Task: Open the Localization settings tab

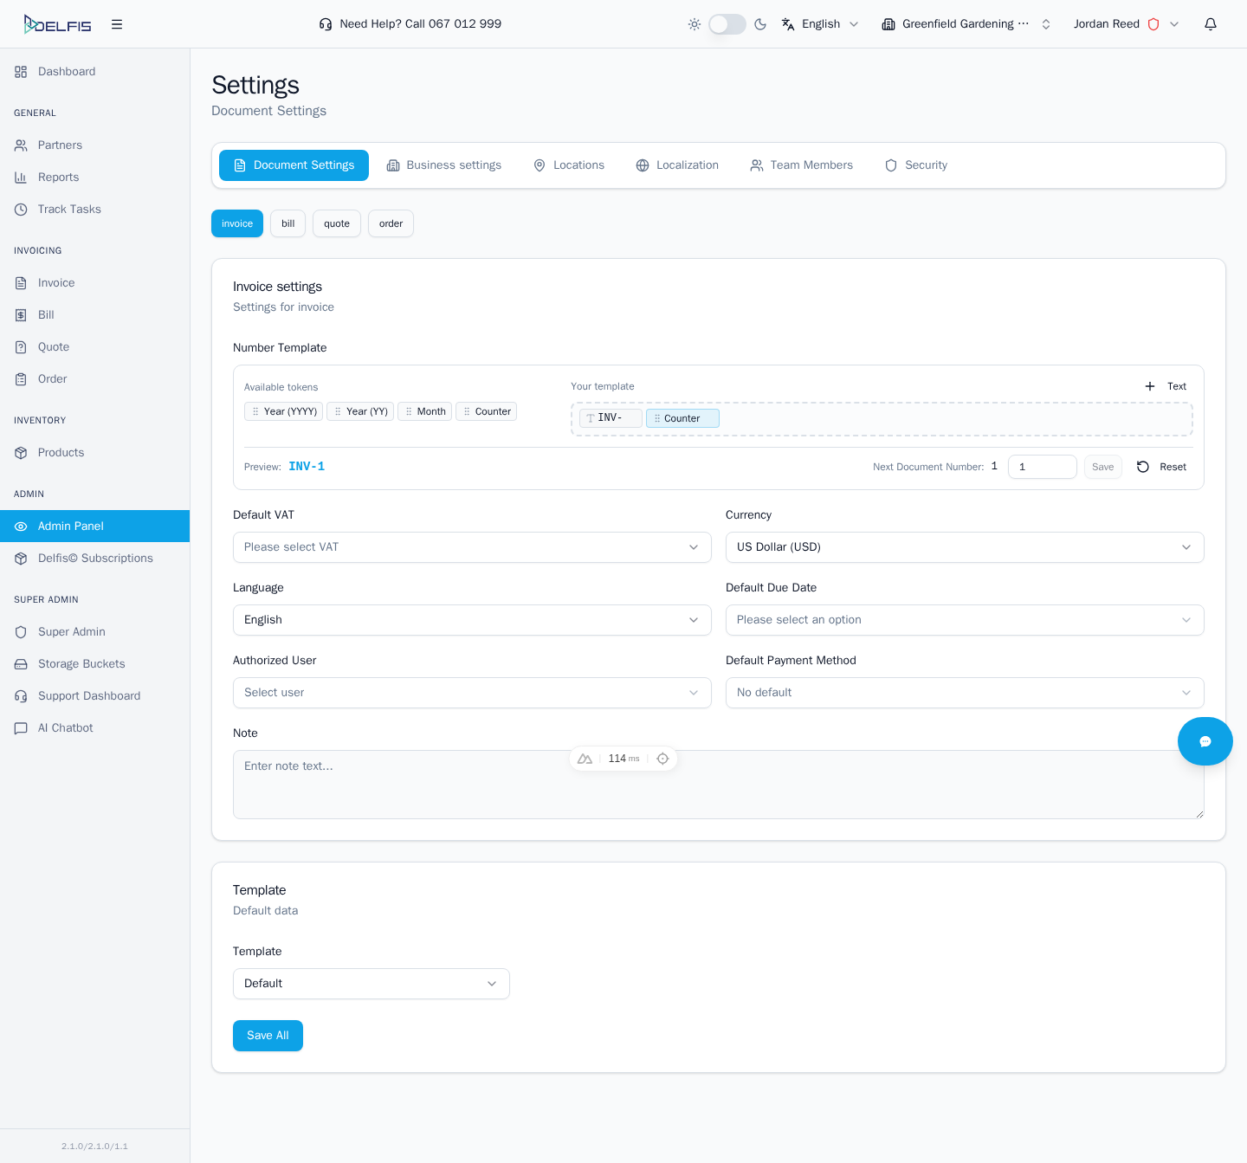Action: click(677, 165)
